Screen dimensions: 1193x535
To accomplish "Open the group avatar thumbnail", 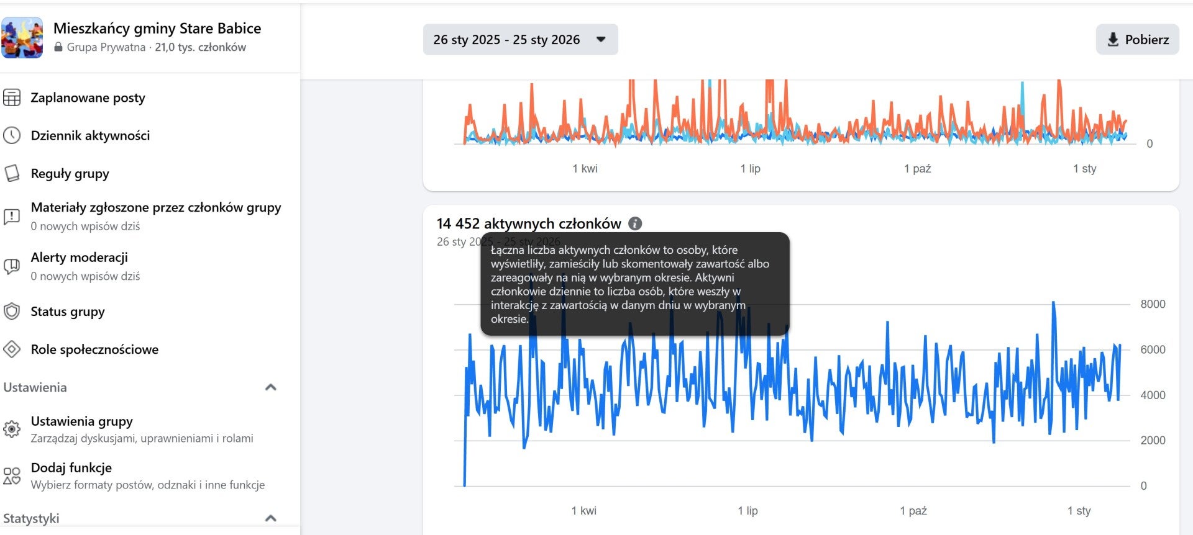I will [x=22, y=37].
